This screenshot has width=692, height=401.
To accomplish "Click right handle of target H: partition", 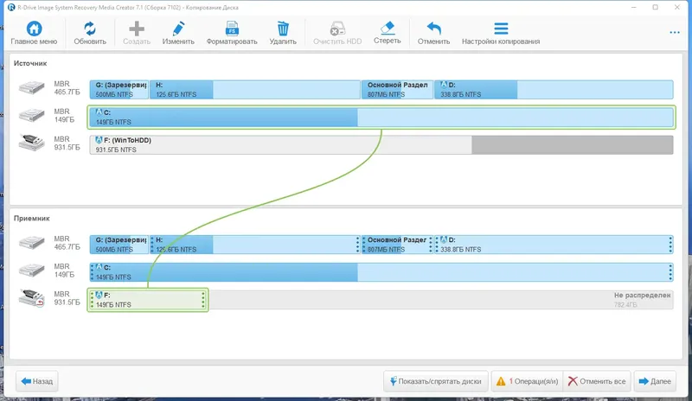I will 357,245.
